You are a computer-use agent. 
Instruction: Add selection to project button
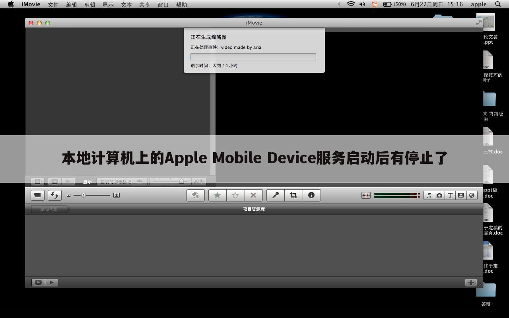coord(195,195)
